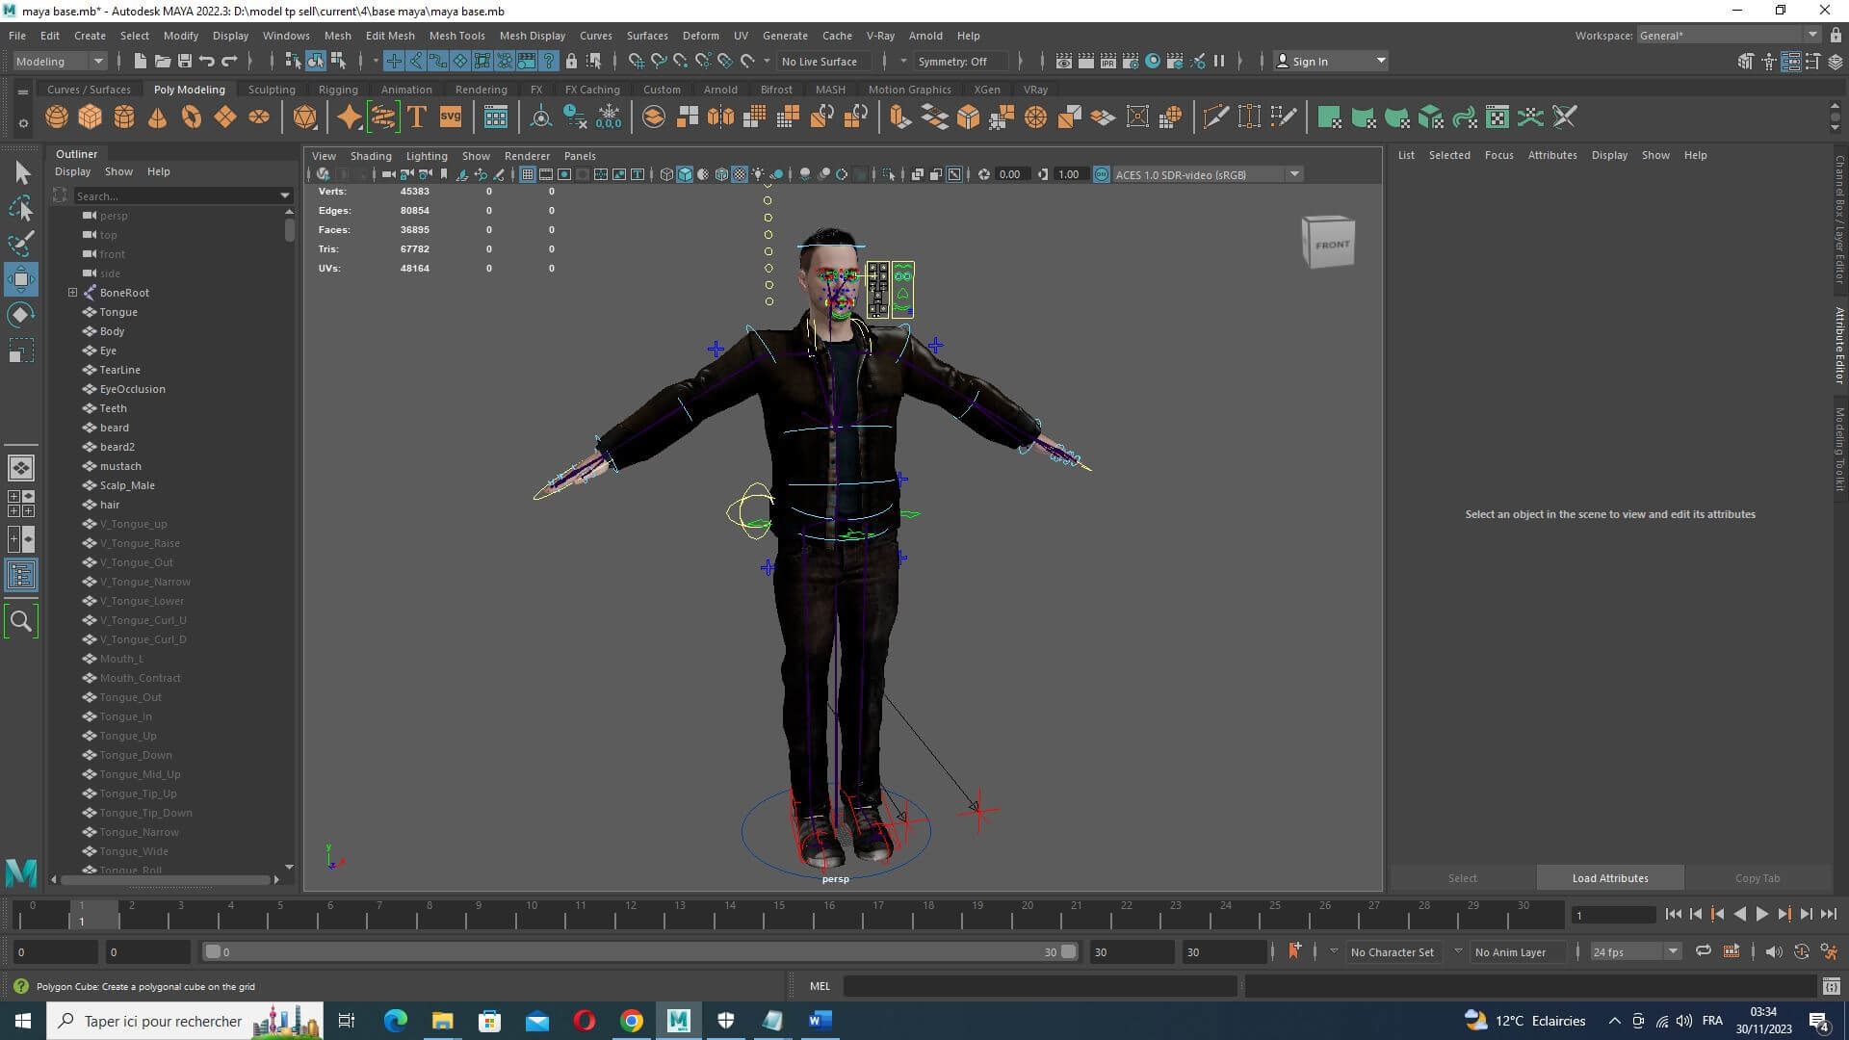
Task: Select the Rotate tool in toolbox
Action: click(x=21, y=315)
